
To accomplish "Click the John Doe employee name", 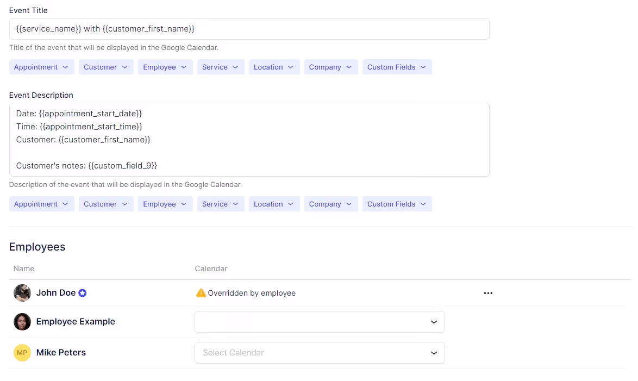I will click(56, 292).
